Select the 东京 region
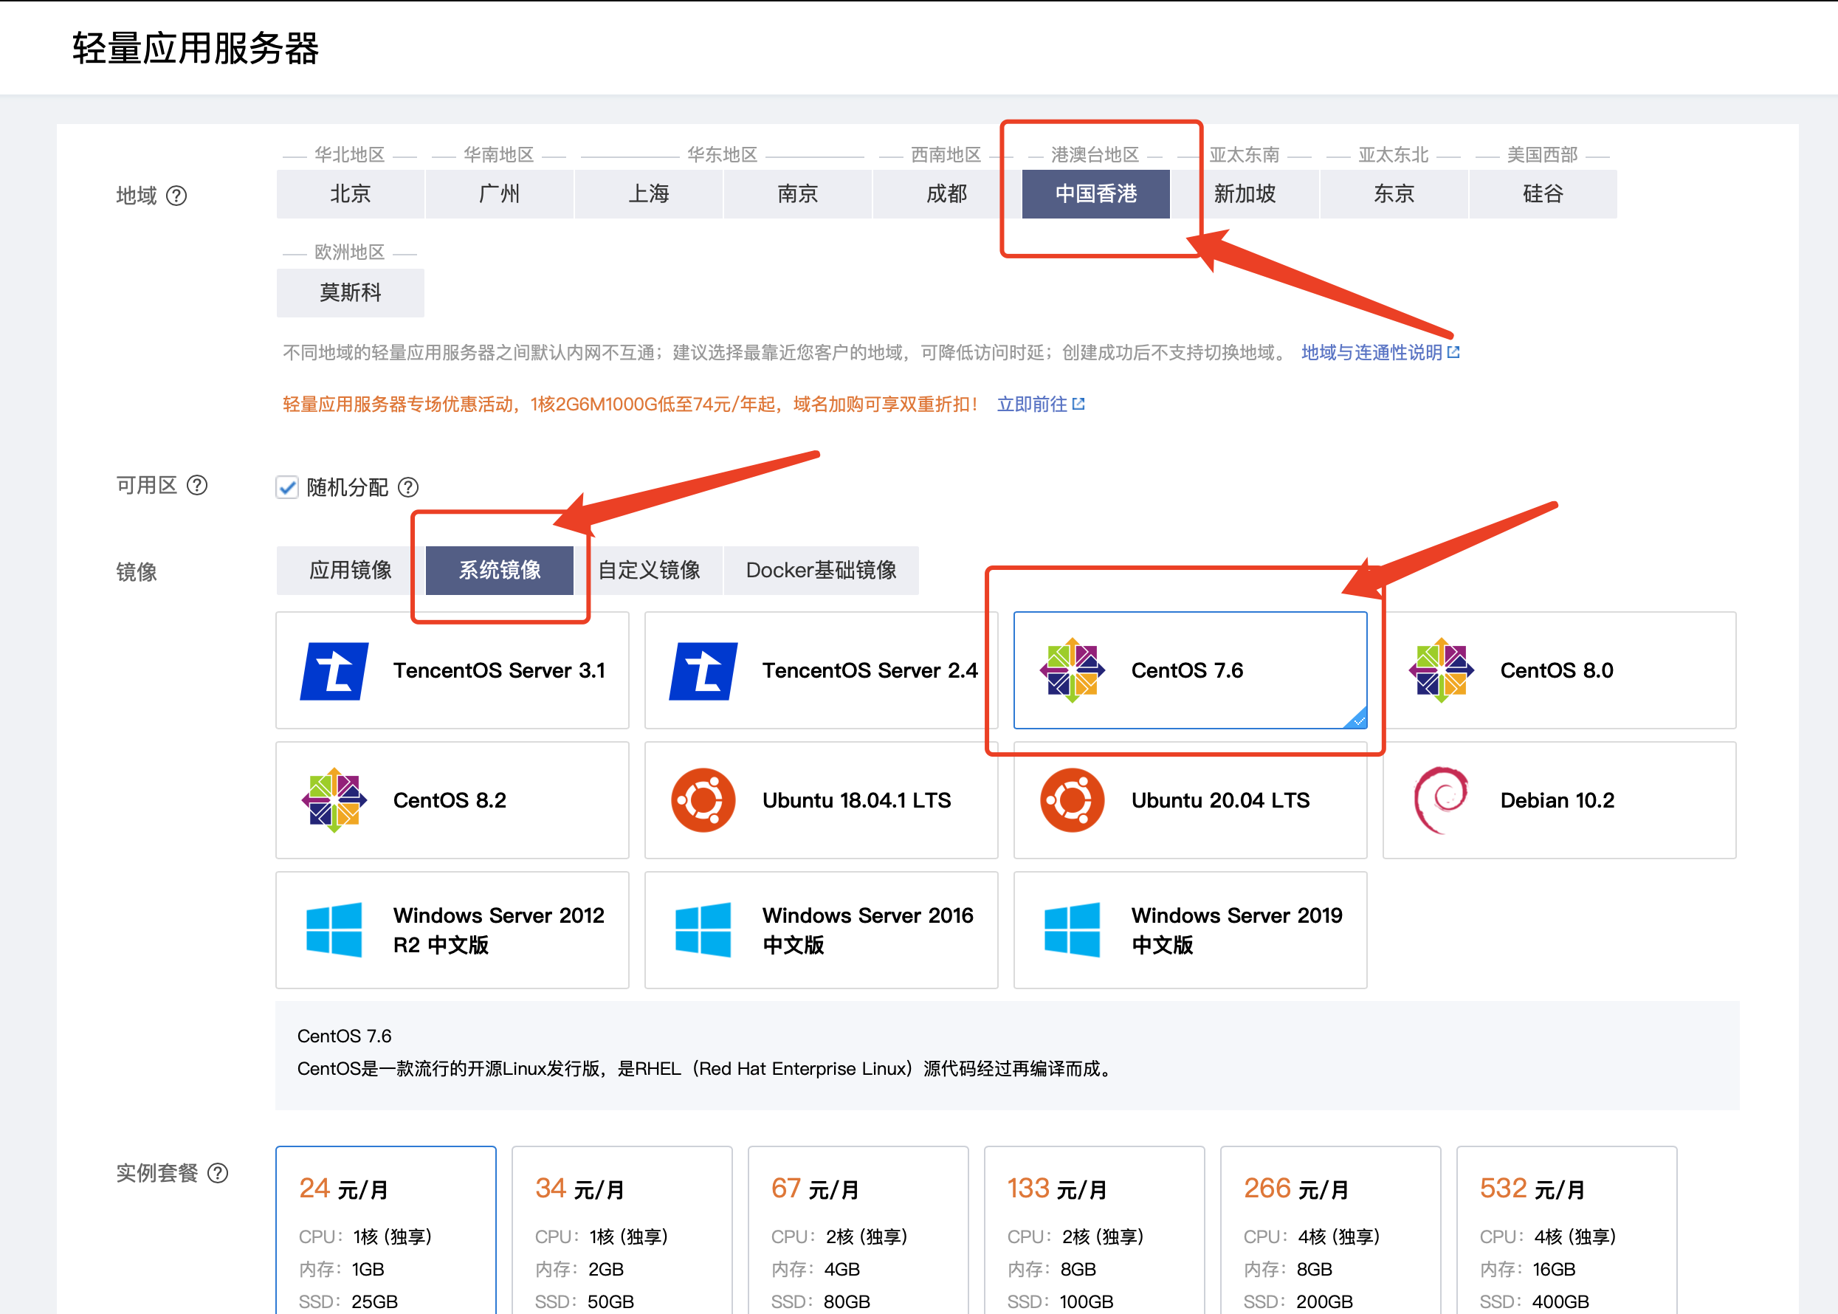1838x1314 pixels. pos(1394,194)
